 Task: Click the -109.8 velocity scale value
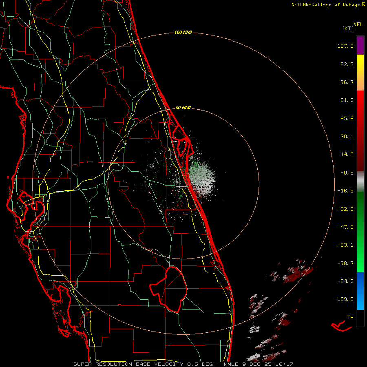pos(344,299)
